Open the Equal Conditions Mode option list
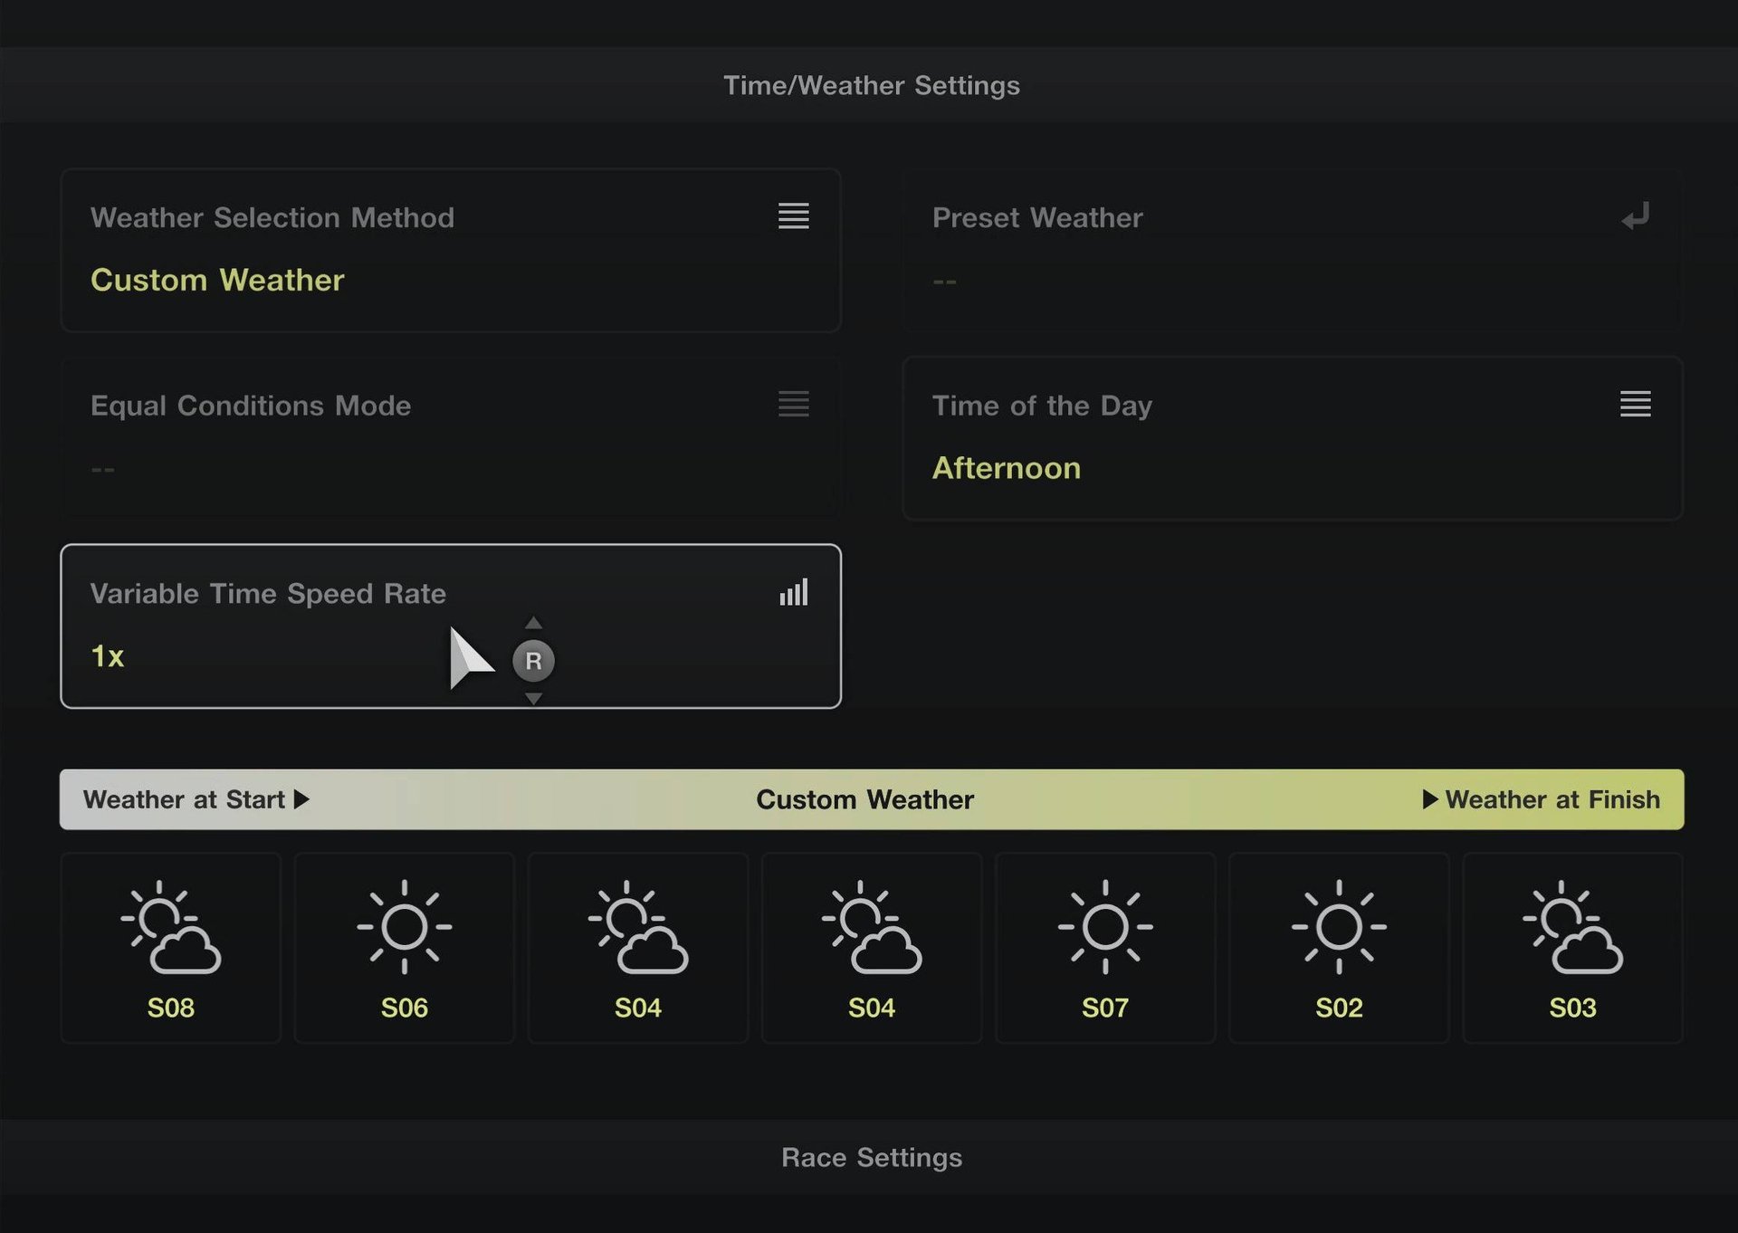Image resolution: width=1738 pixels, height=1233 pixels. tap(450, 438)
